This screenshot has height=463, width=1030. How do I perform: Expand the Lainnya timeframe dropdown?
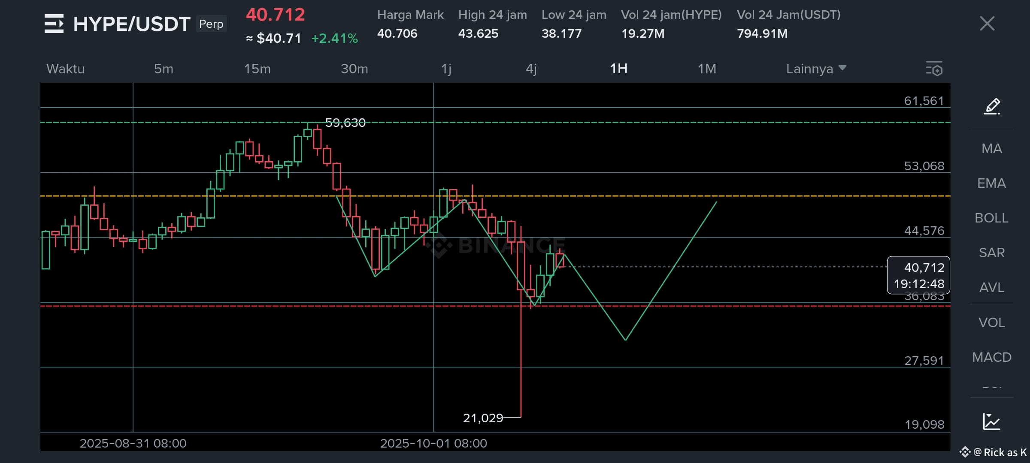tap(816, 69)
